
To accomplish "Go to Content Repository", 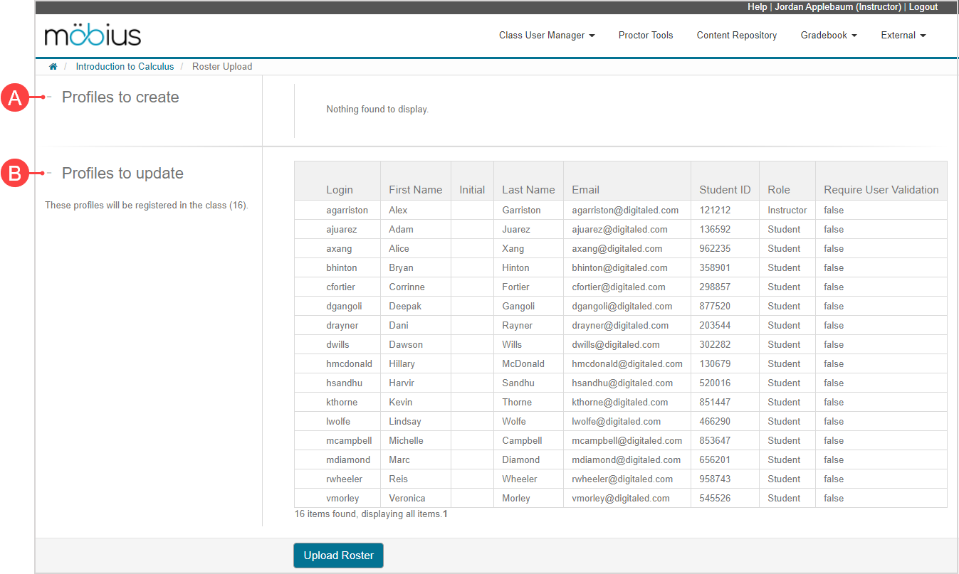I will (736, 36).
